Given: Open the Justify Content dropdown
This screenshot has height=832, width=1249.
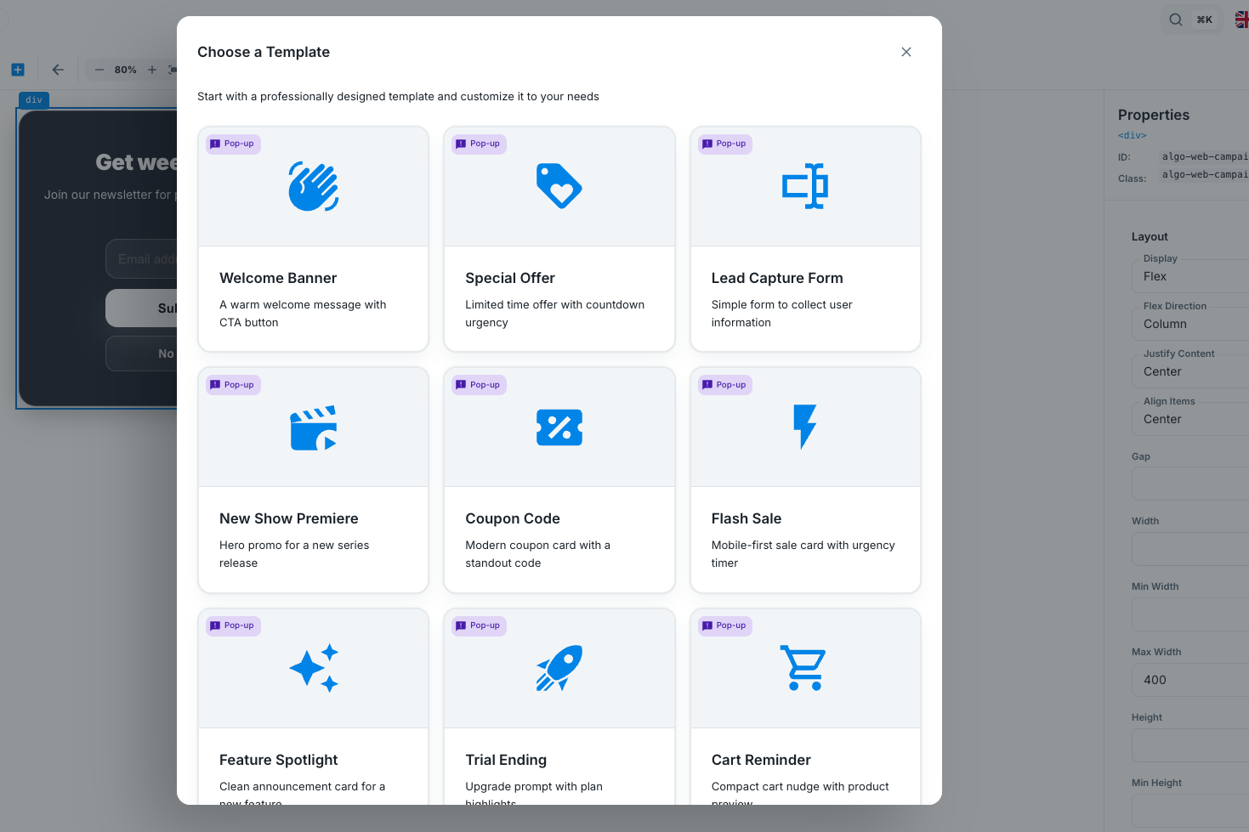Looking at the screenshot, I should 1190,371.
